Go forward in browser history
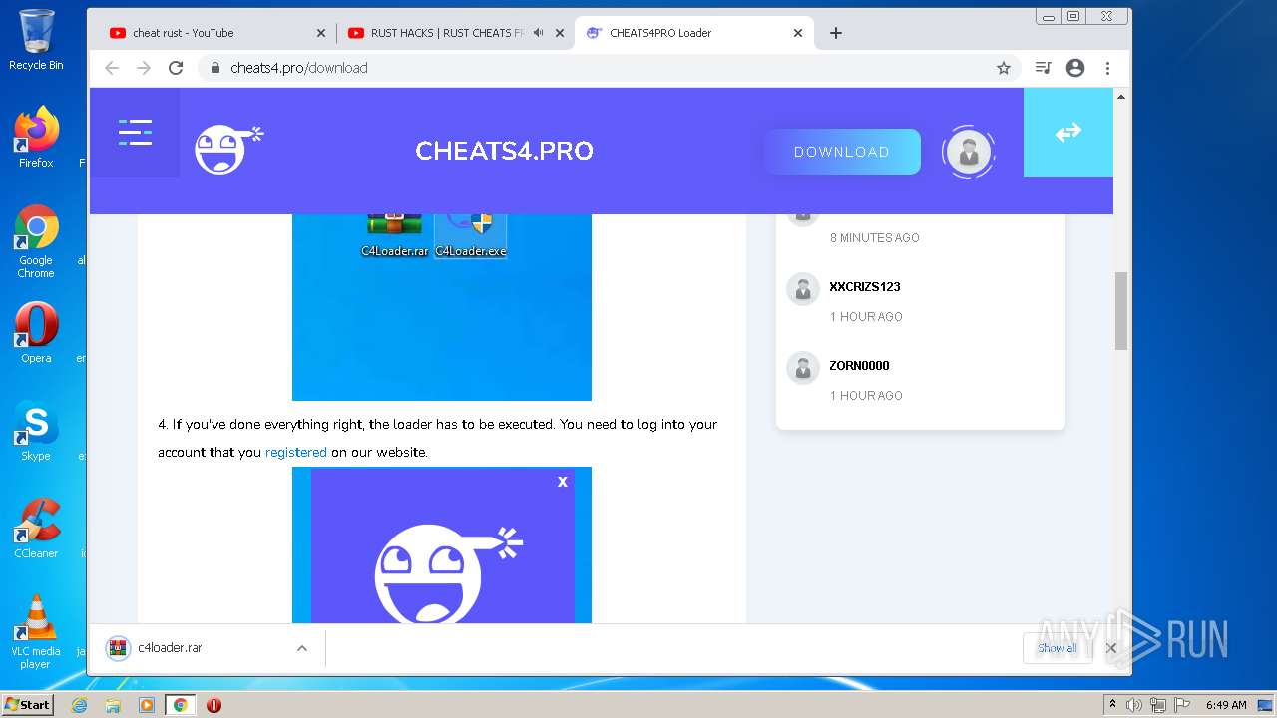 coord(144,68)
